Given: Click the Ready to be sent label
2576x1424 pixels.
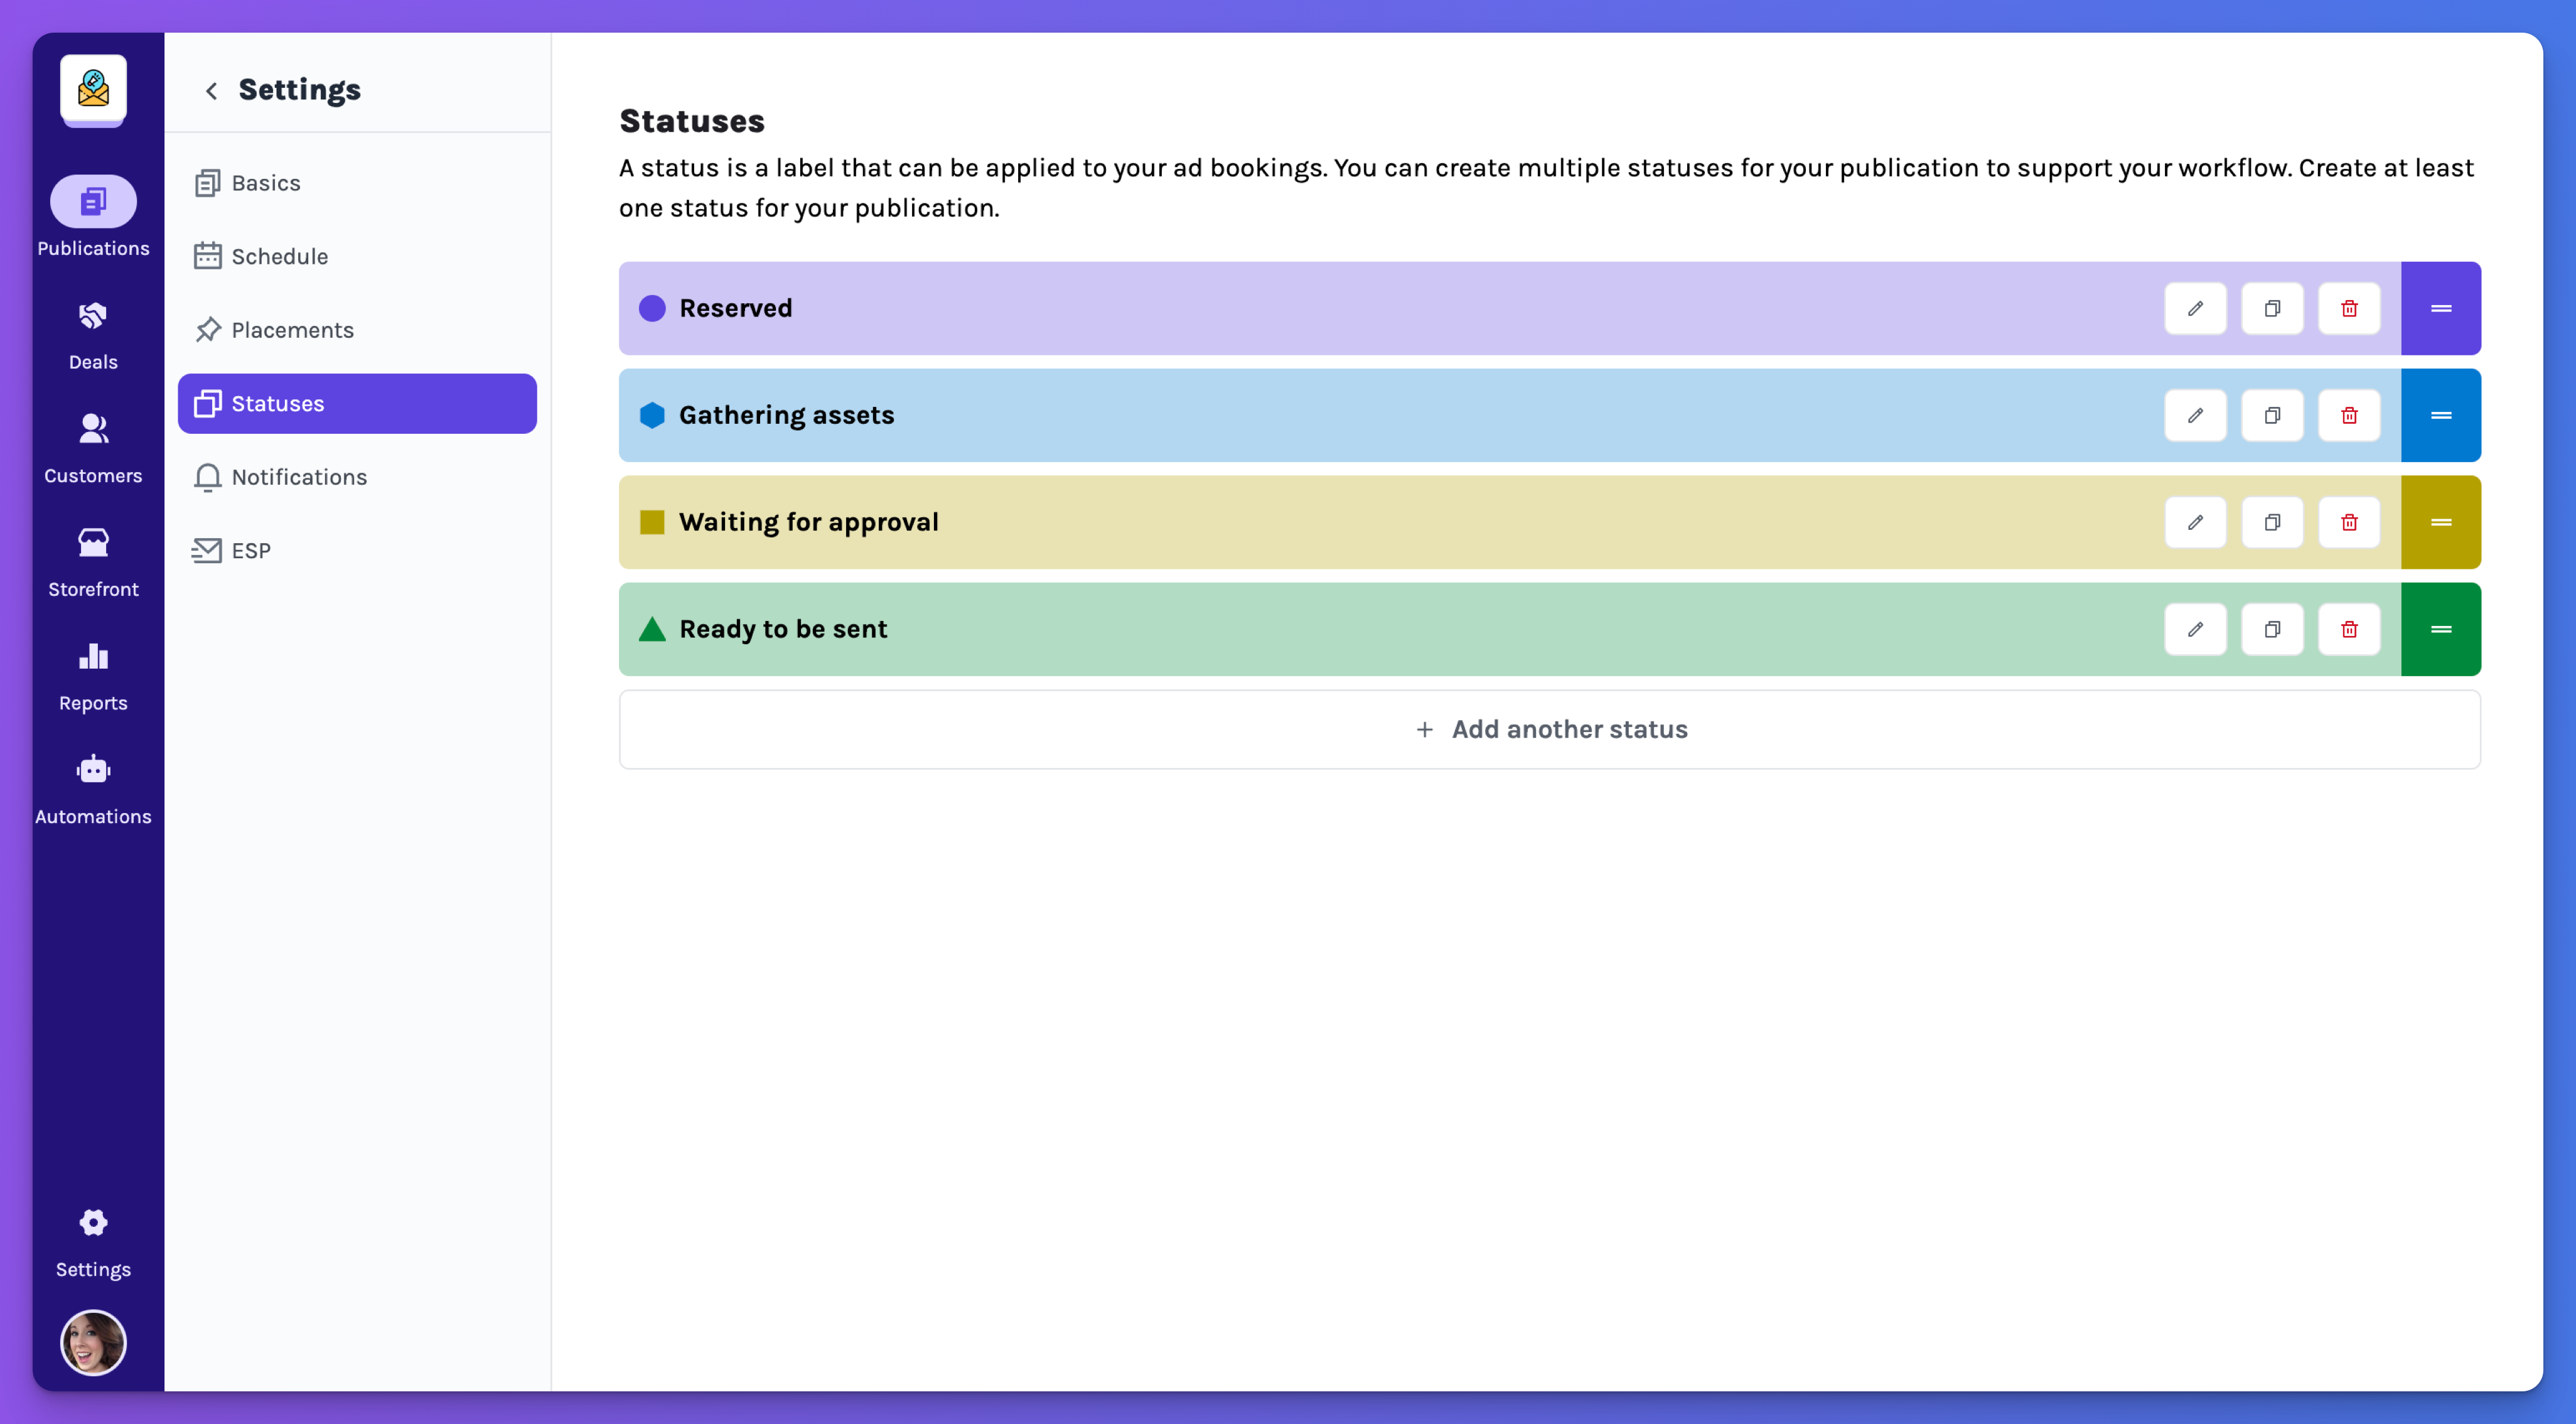Looking at the screenshot, I should 783,629.
